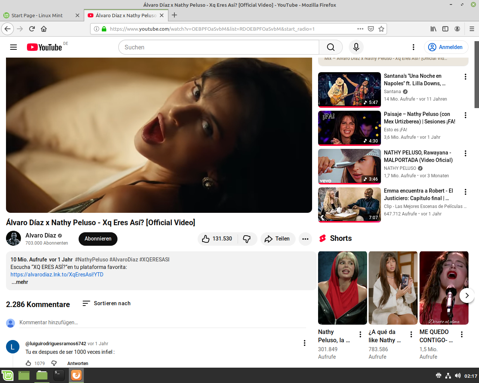Open network icon in system tray
The height and width of the screenshot is (383, 479).
point(448,376)
